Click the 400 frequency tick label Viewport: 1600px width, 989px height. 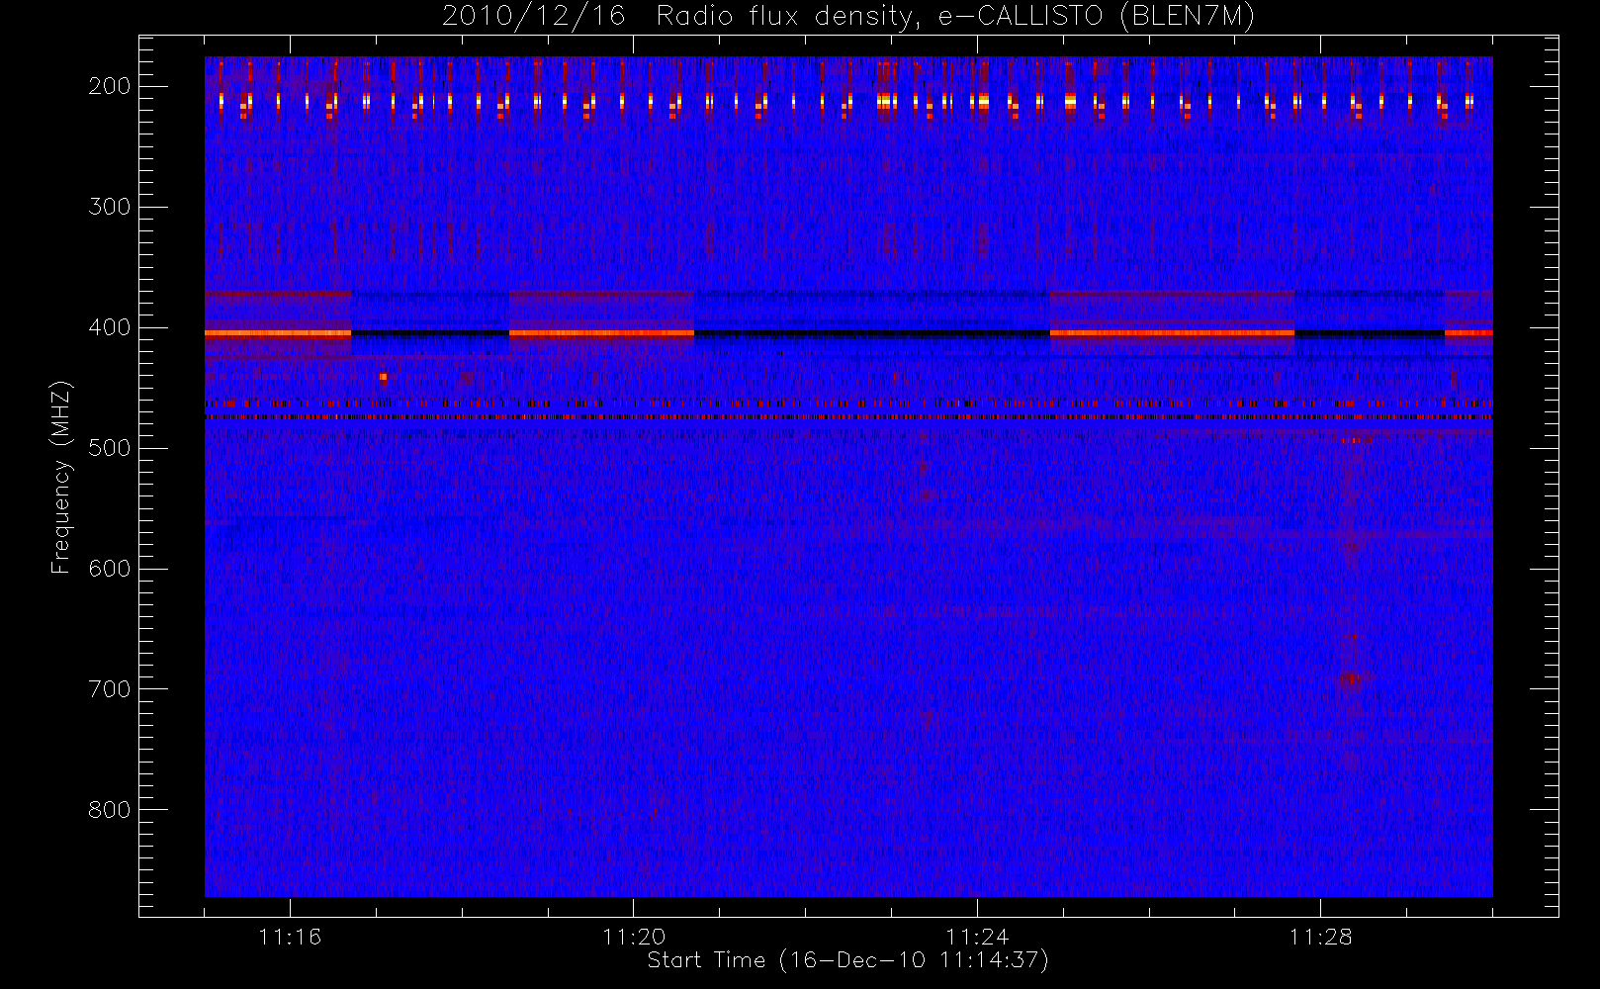tap(109, 327)
